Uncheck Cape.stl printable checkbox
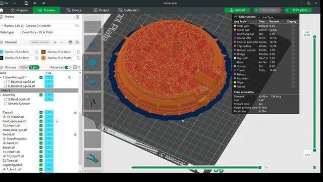This screenshot has height=182, width=323. (x=41, y=112)
